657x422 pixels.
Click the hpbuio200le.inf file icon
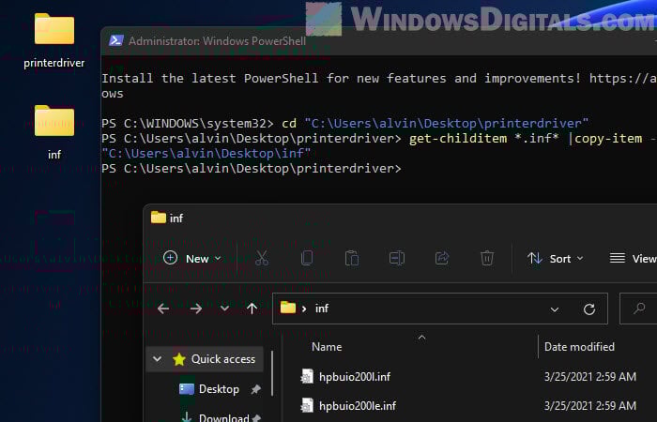tap(307, 406)
